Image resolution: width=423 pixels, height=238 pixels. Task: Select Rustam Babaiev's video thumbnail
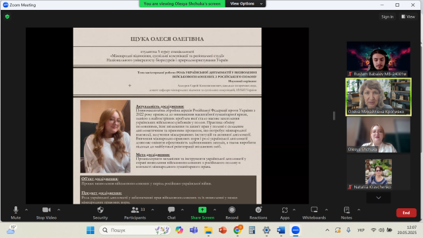point(379,59)
